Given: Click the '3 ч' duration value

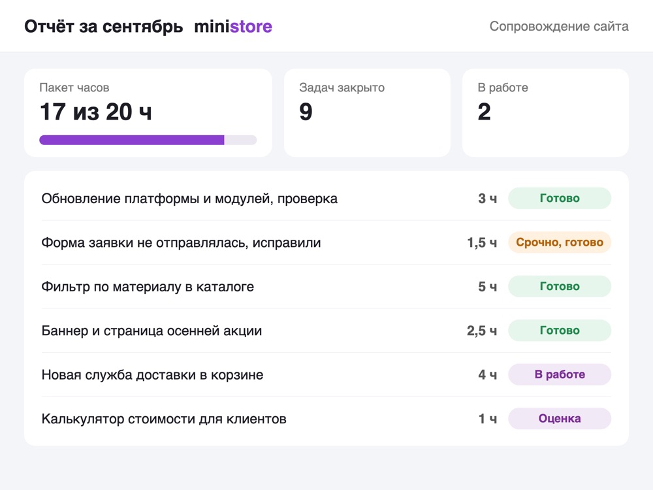Looking at the screenshot, I should pyautogui.click(x=487, y=199).
